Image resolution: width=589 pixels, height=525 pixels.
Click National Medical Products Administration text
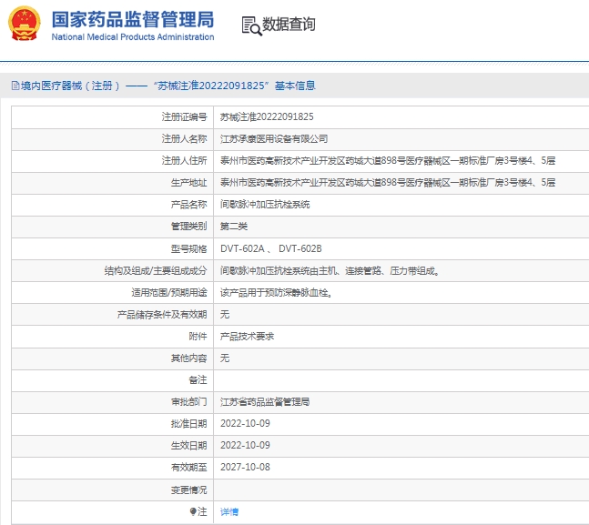coord(133,36)
